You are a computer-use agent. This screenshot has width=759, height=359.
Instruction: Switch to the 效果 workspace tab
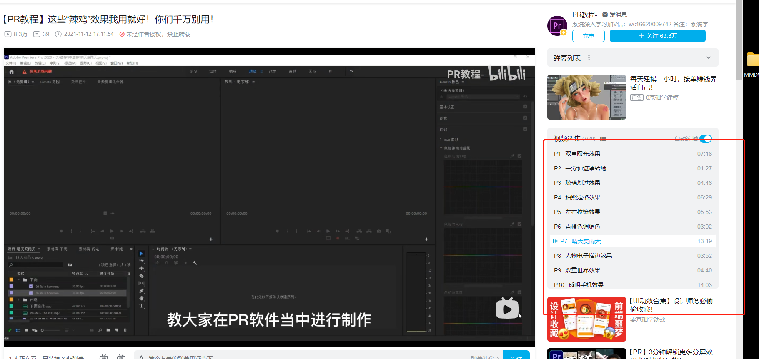tap(273, 71)
